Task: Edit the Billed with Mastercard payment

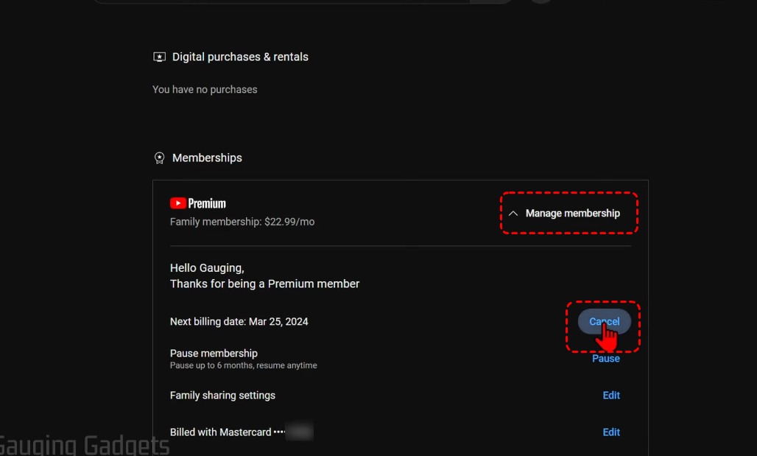Action: pos(611,432)
